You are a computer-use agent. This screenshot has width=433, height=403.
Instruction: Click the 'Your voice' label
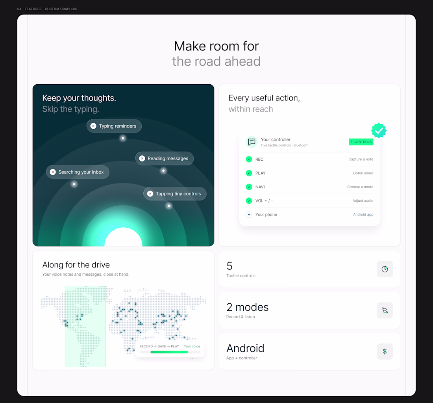192,346
